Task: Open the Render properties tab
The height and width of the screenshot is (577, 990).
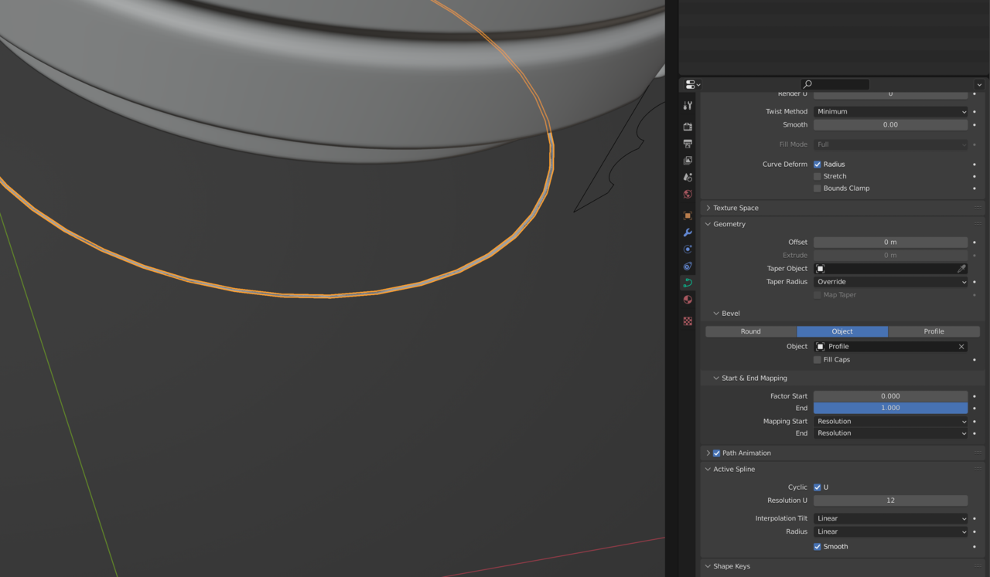Action: tap(688, 126)
